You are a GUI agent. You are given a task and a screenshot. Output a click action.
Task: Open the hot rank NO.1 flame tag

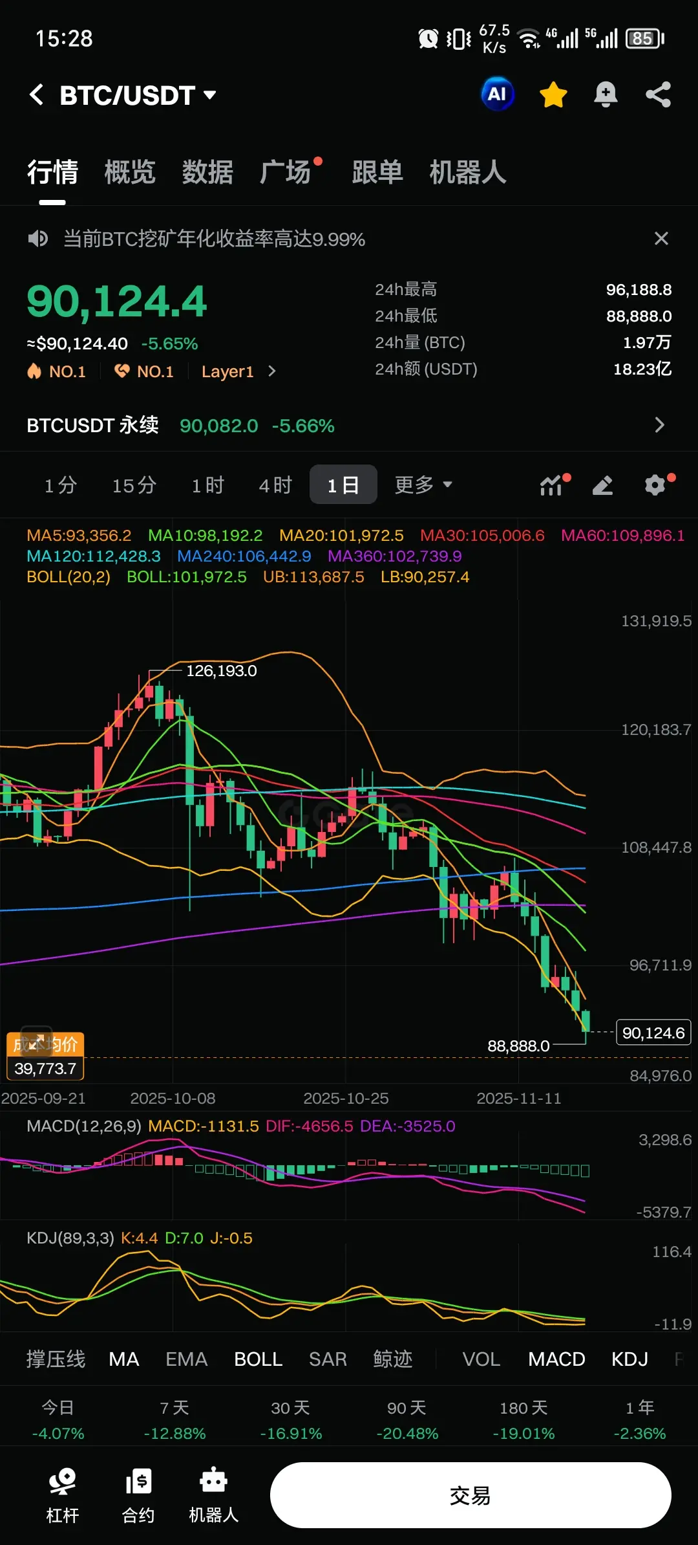click(x=56, y=371)
